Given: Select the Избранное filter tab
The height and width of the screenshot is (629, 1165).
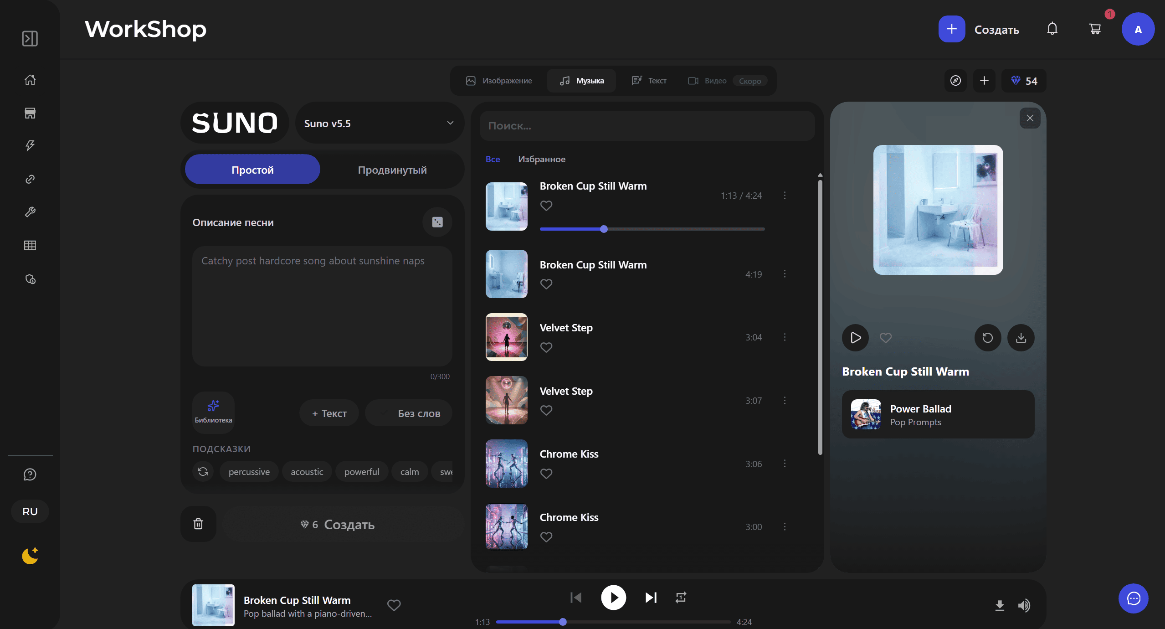Looking at the screenshot, I should point(542,159).
